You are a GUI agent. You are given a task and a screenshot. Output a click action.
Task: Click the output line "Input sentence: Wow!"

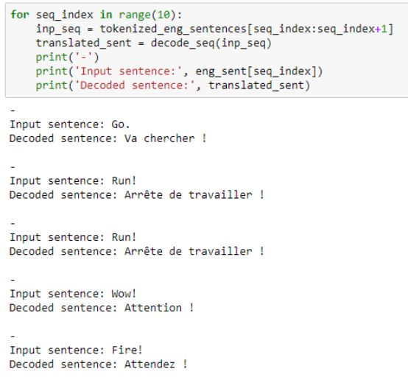tap(73, 294)
